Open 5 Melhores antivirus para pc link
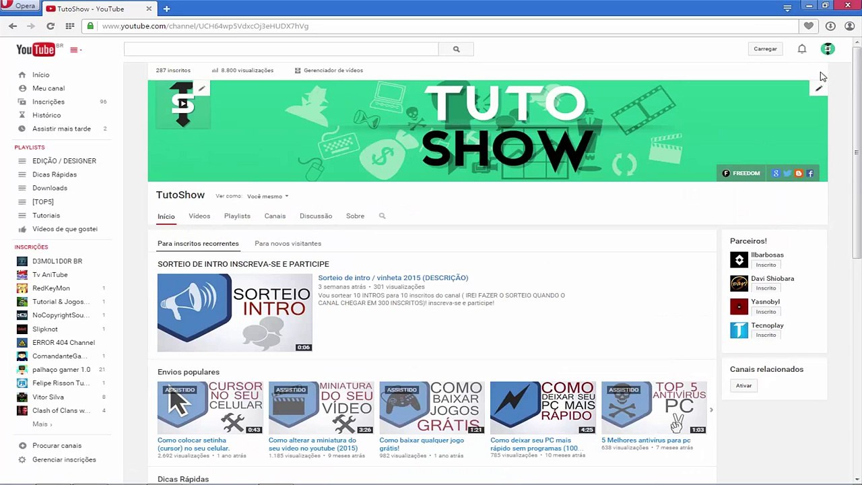862x485 pixels. (x=646, y=441)
